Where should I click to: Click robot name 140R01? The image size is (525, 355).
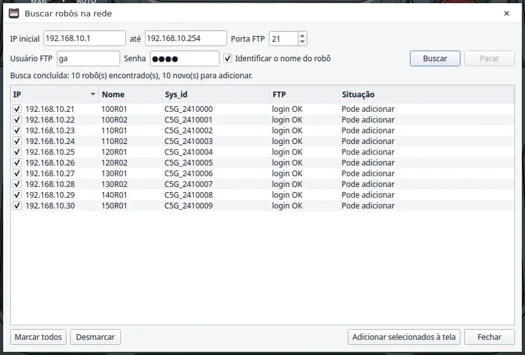click(114, 195)
